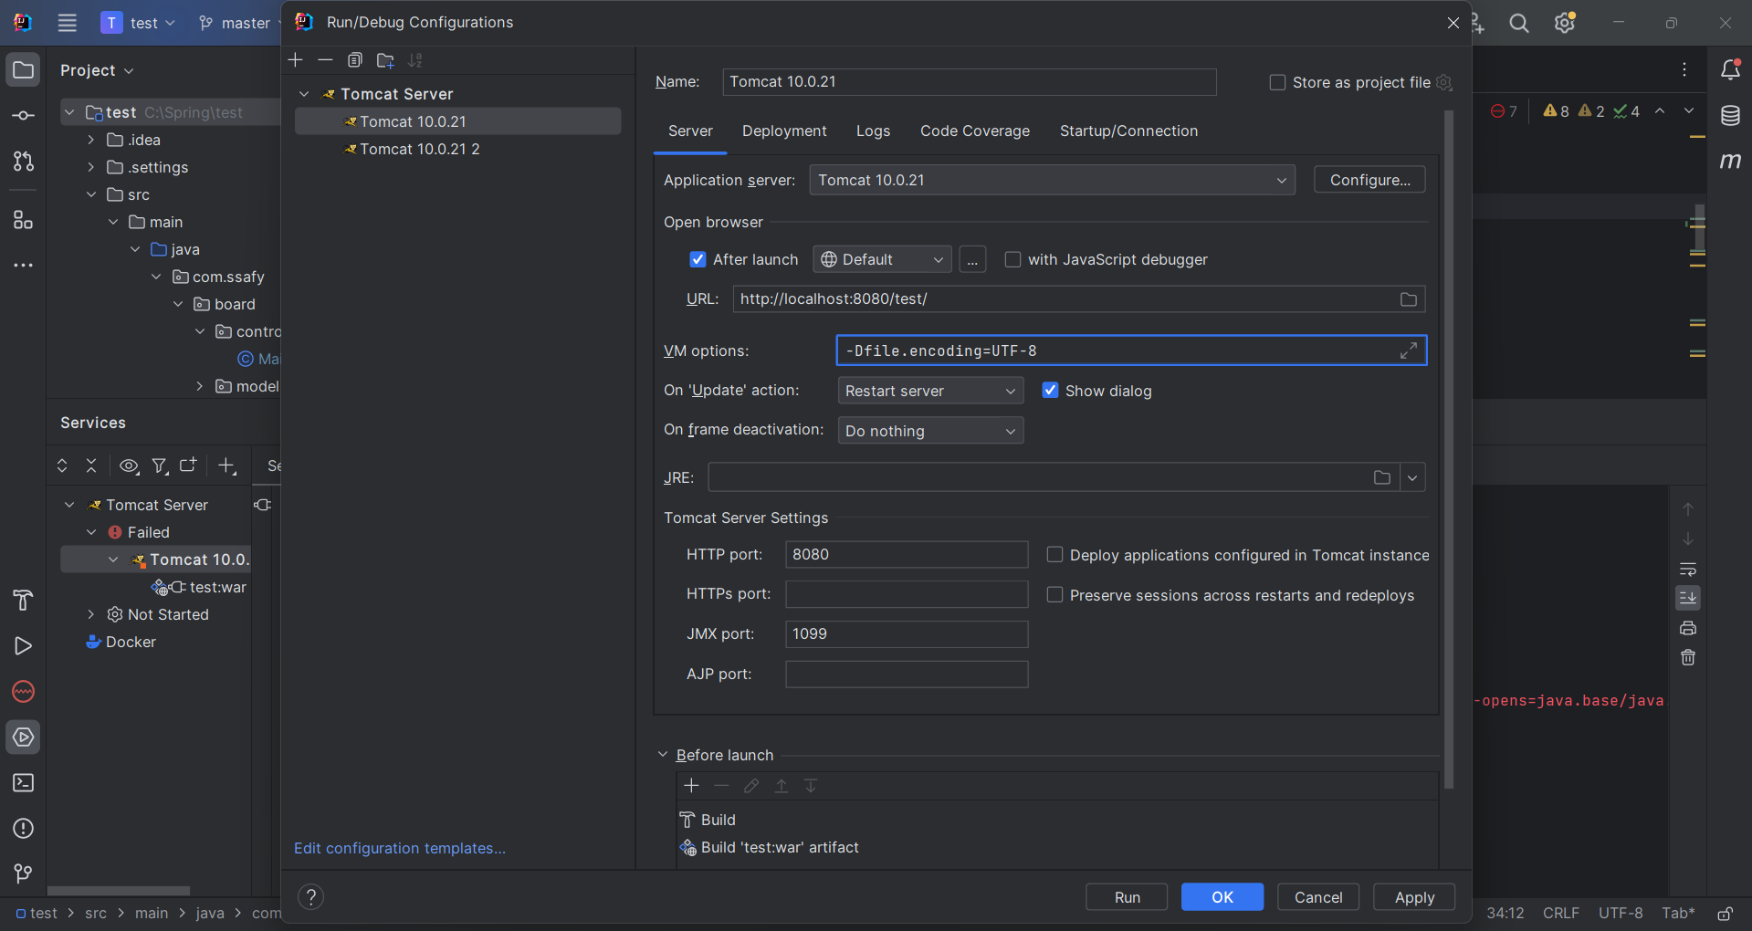The image size is (1752, 931).
Task: Click the Name input field
Action: (x=970, y=82)
